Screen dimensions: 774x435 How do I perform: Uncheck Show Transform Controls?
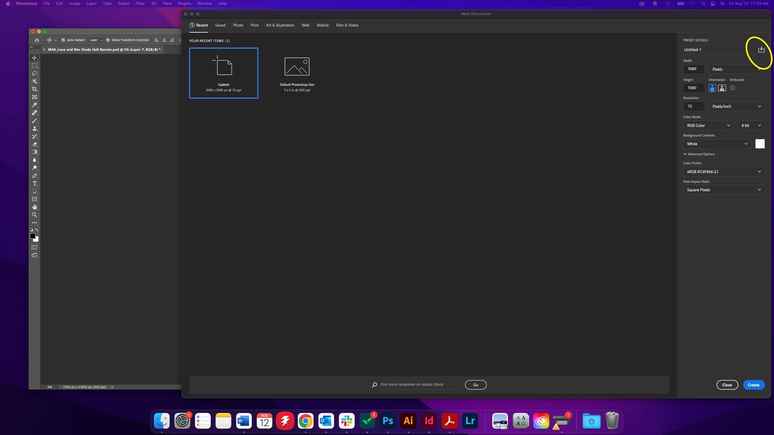click(108, 40)
